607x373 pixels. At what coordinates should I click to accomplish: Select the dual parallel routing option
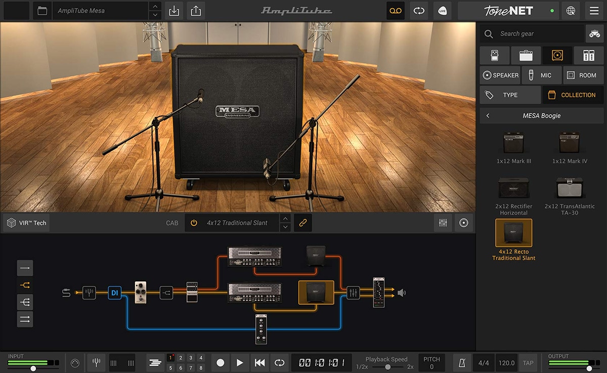tap(25, 319)
